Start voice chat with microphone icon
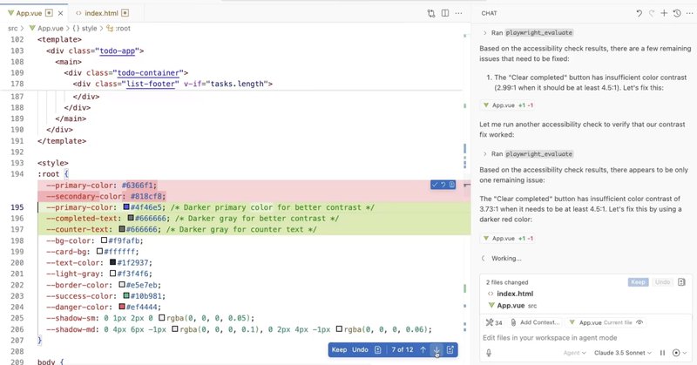Image resolution: width=697 pixels, height=365 pixels. (489, 353)
